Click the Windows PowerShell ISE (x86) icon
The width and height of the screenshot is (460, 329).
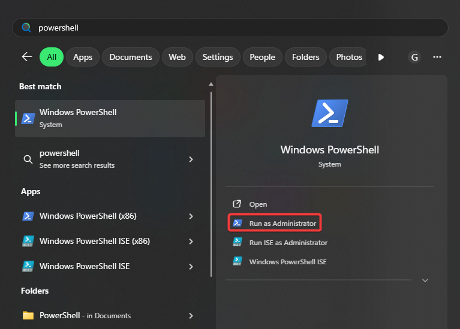click(x=28, y=241)
